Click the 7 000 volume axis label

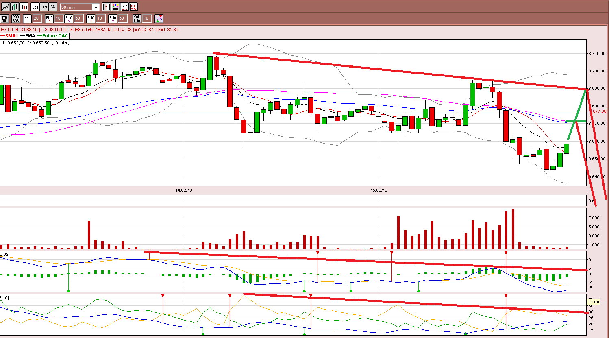594,218
